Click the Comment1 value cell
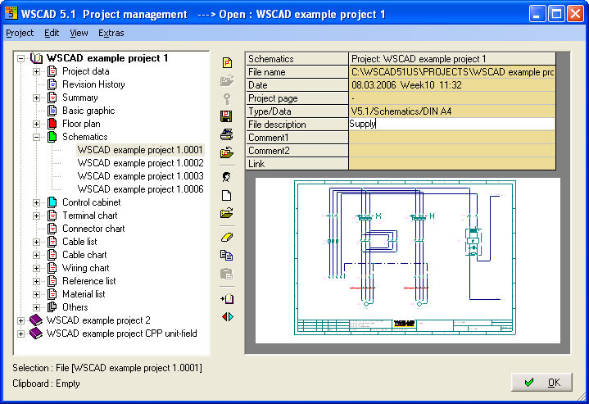589x404 pixels. [452, 137]
